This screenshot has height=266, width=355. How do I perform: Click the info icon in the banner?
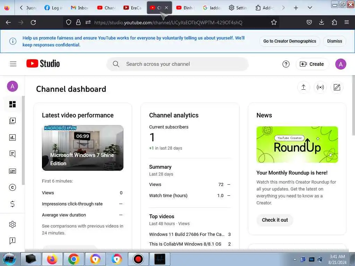pos(13,41)
